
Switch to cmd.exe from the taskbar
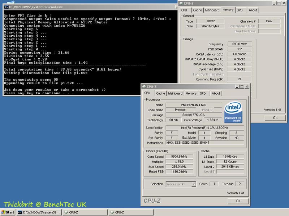39,212
